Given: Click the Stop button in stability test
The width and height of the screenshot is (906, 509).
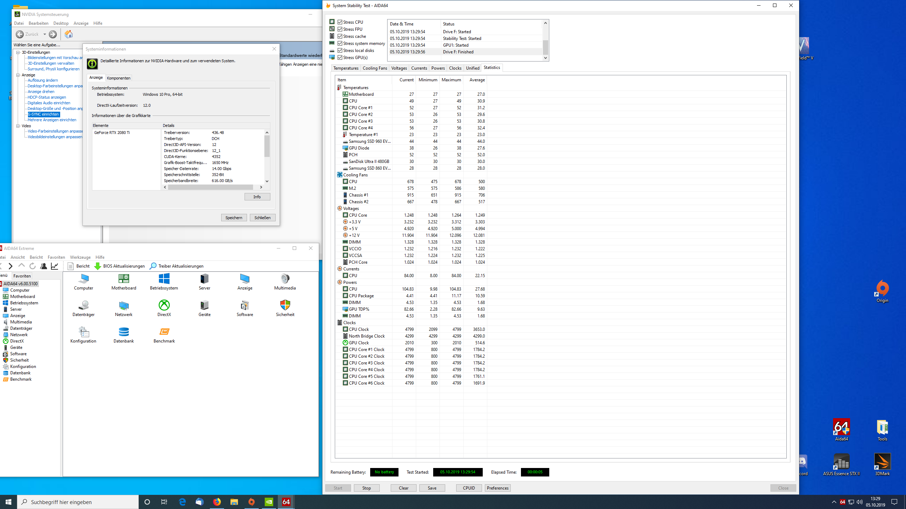Looking at the screenshot, I should pos(366,488).
